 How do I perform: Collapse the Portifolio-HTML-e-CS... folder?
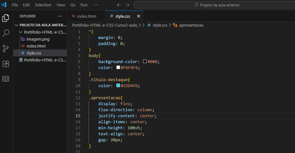click(x=21, y=32)
